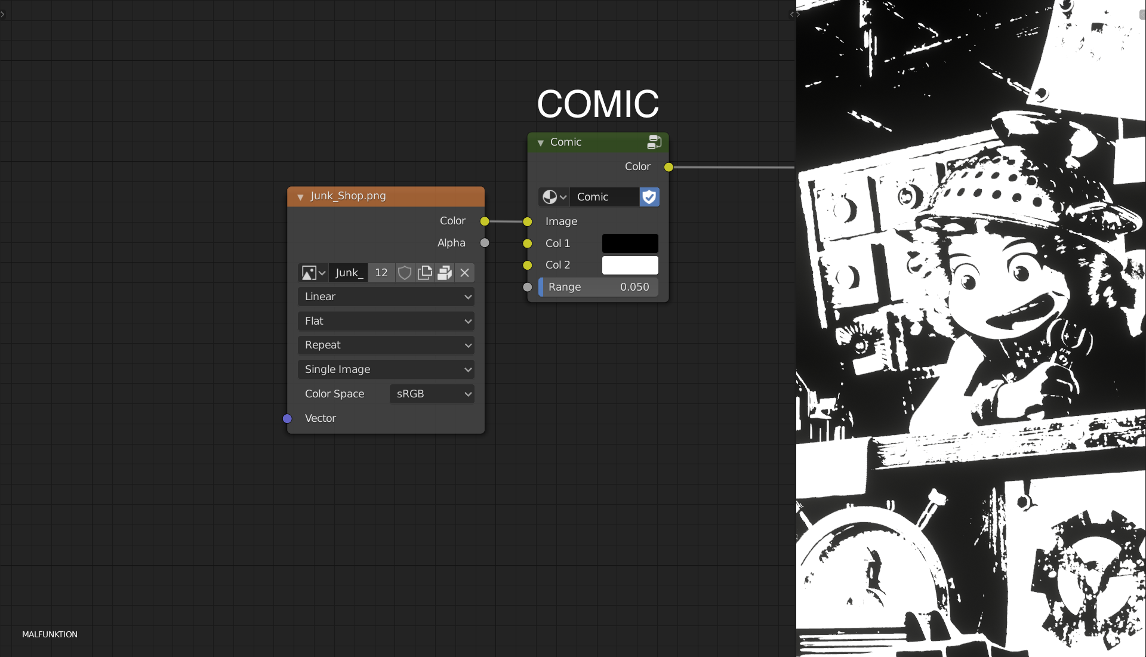Click Junk_Shop Alpha output socket
Viewport: 1146px width, 657px height.
(x=485, y=243)
